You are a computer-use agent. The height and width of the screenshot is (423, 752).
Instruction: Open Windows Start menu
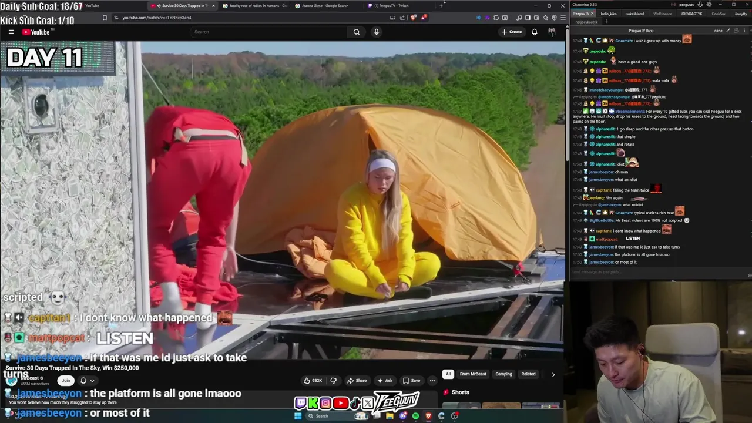coord(298,416)
